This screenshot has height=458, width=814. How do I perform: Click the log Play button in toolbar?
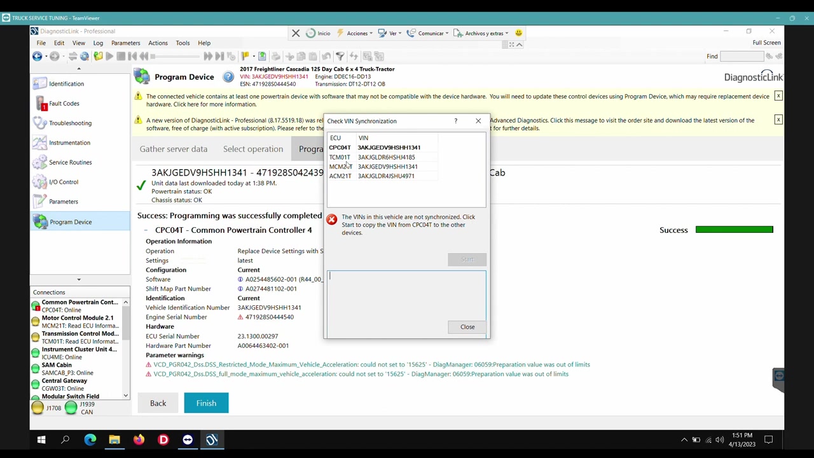click(109, 57)
